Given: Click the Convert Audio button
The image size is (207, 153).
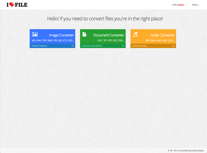Looking at the screenshot, I should point(153,46).
